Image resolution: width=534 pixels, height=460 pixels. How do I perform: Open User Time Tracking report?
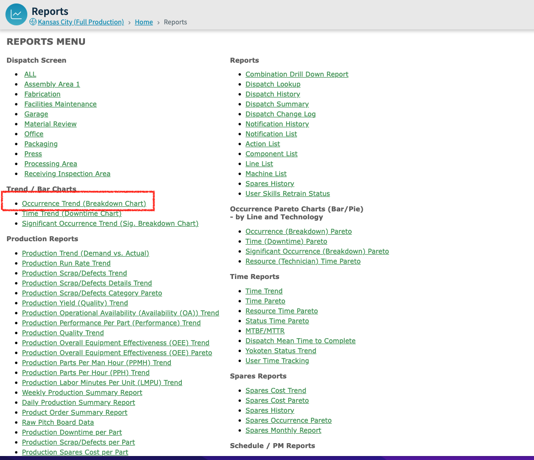[277, 361]
